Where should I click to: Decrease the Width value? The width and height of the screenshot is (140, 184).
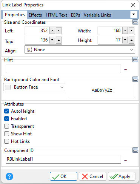[125, 31]
